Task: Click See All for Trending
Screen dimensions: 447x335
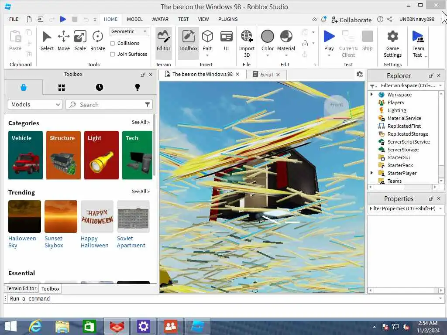Action: [x=141, y=192]
